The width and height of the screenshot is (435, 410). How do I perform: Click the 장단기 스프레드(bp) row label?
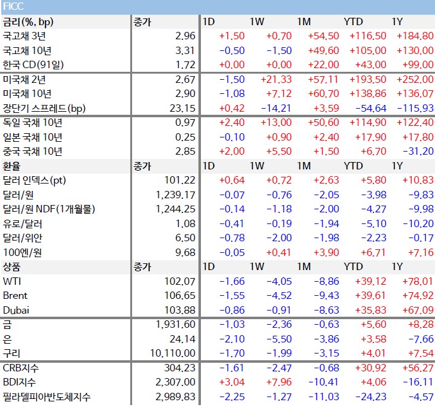(44, 108)
